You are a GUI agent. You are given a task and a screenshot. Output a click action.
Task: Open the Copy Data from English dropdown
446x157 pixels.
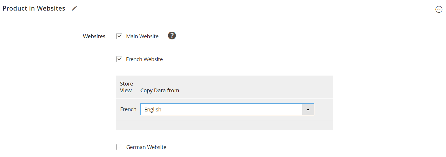coord(227,109)
